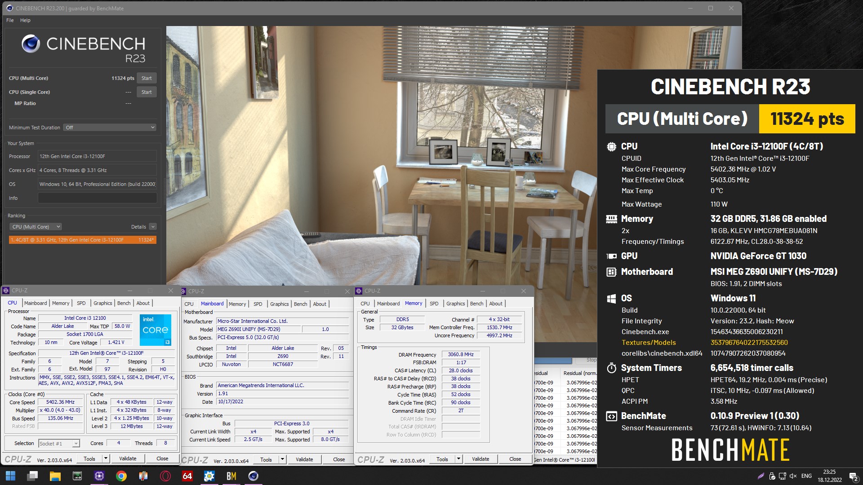Click the muted volume tray icon
Viewport: 863px width, 485px height.
(793, 476)
